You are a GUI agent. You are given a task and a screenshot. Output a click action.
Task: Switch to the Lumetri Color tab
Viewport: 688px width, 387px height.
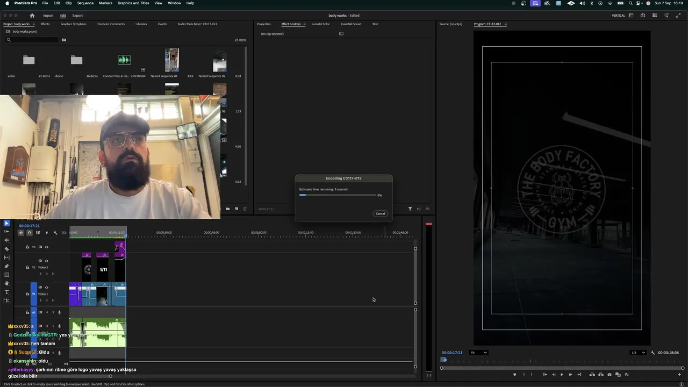[321, 24]
